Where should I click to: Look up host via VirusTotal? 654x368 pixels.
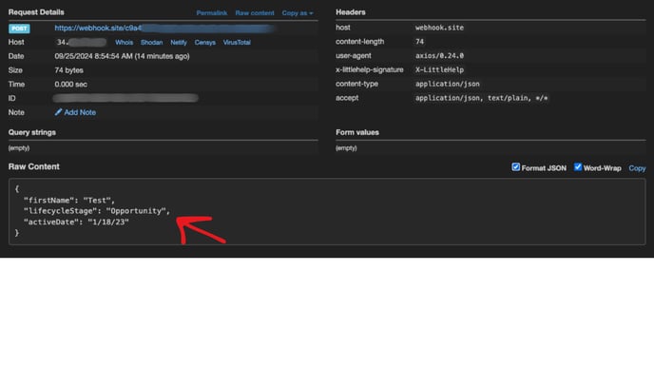[237, 42]
